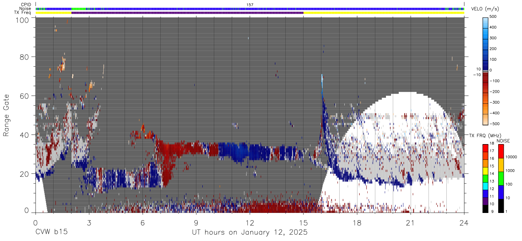Click the 13 tick on the TX FRQ scale
Viewport: 522px width, 241px height.
(493, 181)
